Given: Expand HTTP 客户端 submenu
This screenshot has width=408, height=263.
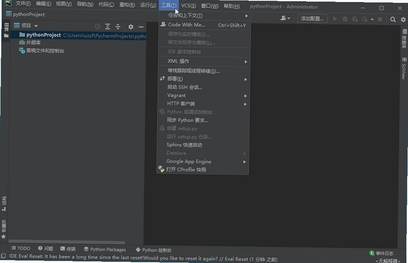Looking at the screenshot, I should coord(204,104).
